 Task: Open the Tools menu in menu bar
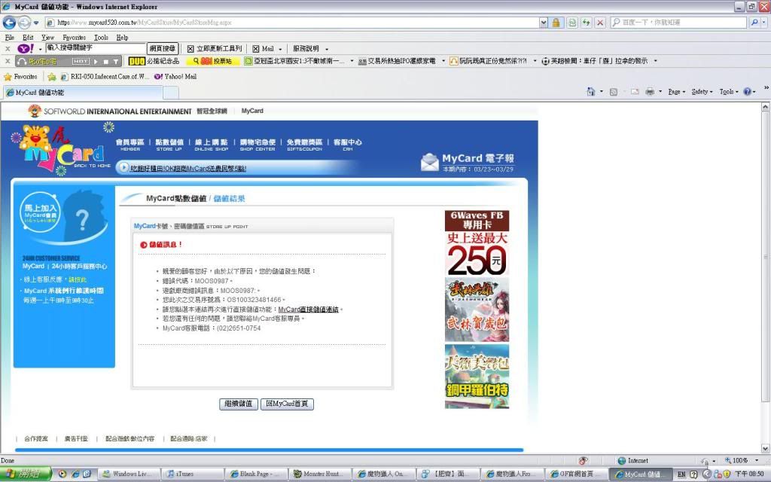101,37
